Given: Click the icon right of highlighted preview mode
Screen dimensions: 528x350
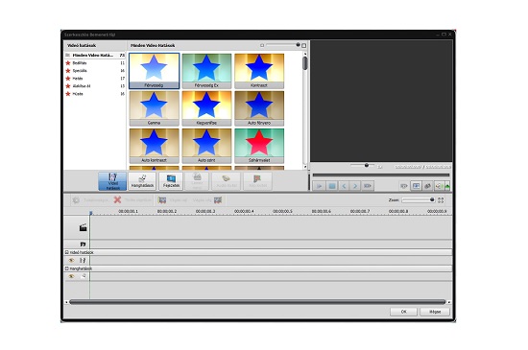Looking at the screenshot, I should click(x=427, y=186).
